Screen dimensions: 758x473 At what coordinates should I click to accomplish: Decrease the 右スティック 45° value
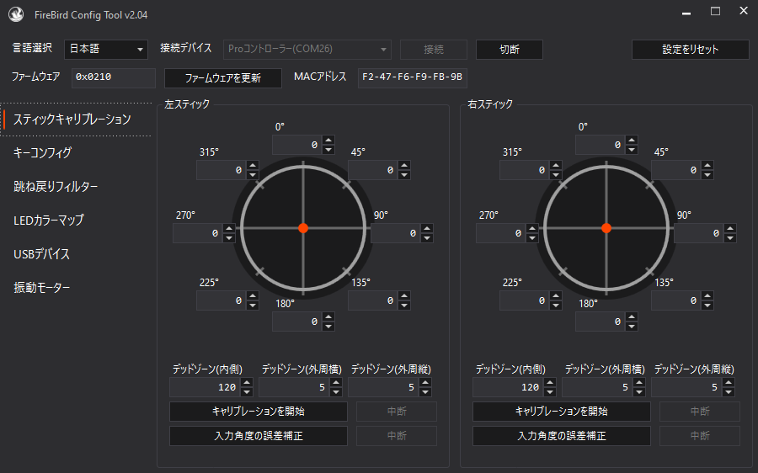(x=707, y=175)
